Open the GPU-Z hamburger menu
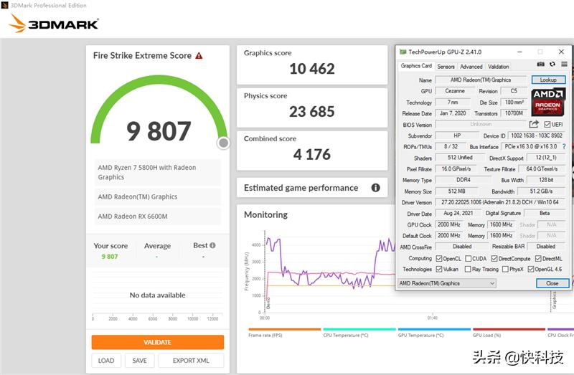 [x=564, y=65]
